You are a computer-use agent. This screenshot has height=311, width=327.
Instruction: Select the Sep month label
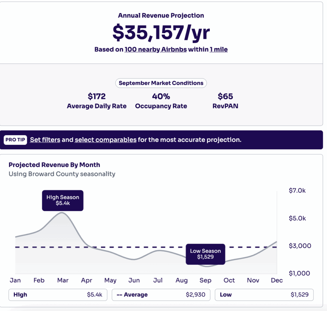click(205, 280)
